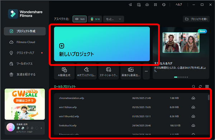
Task: Click the paper plane icon in title bar
Action: [130, 5]
